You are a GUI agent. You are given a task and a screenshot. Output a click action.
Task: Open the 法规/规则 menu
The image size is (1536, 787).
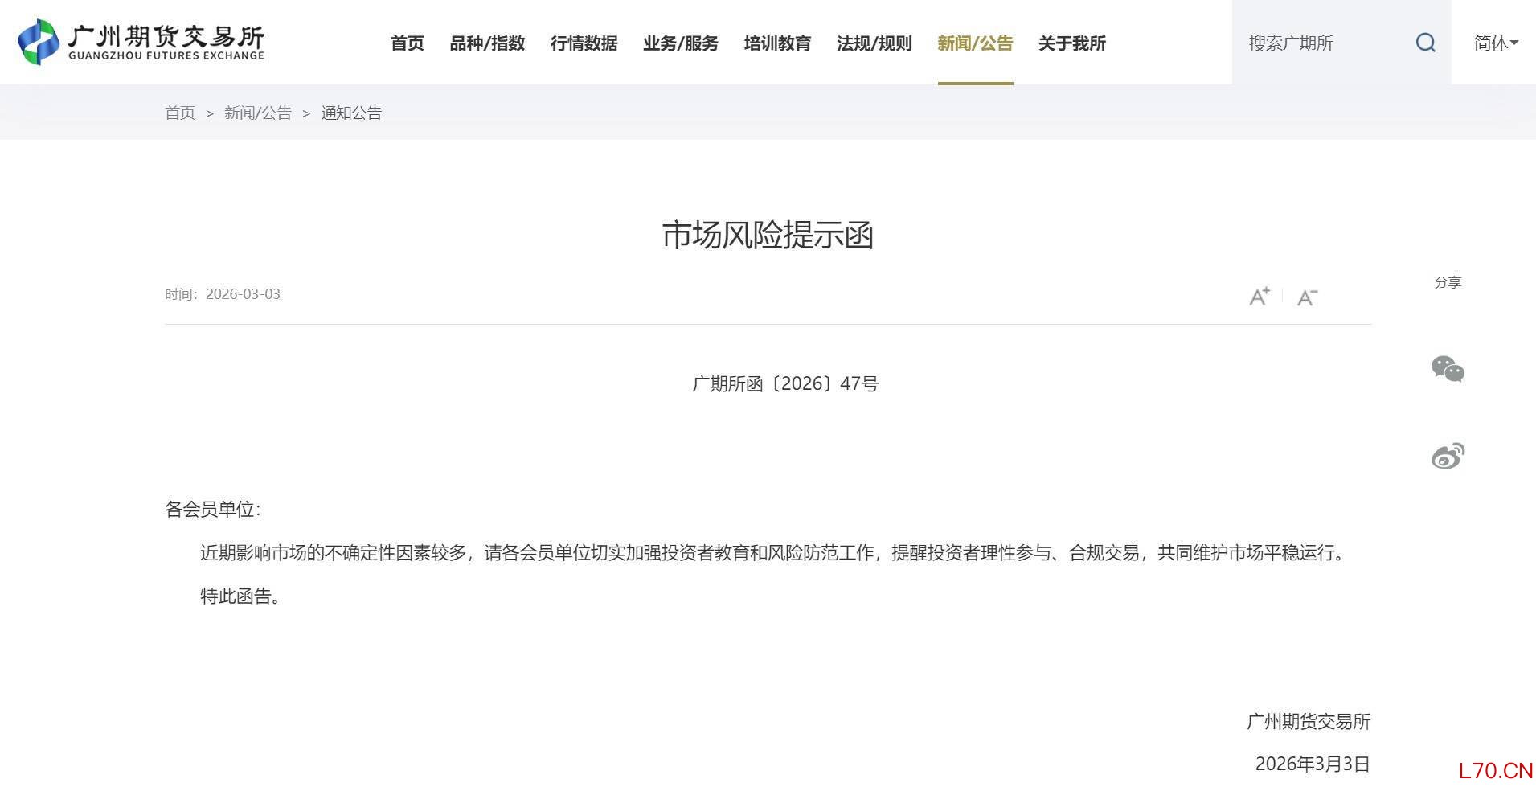tap(874, 43)
